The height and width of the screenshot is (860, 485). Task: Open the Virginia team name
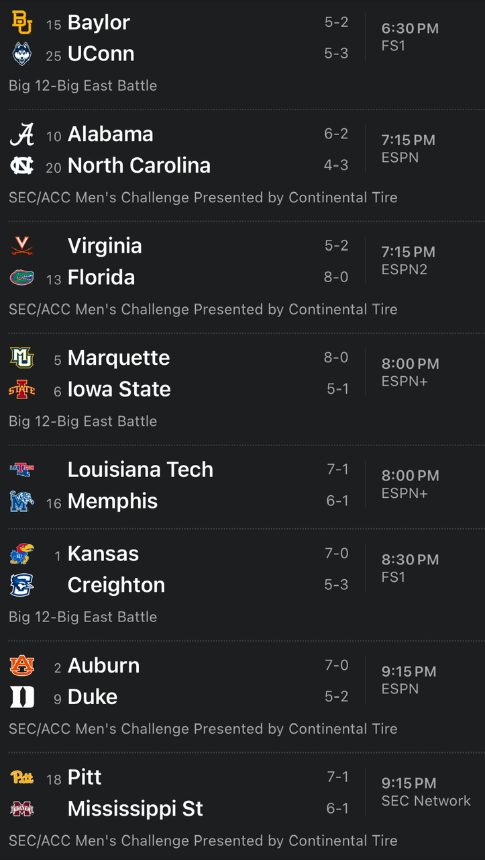click(x=105, y=246)
